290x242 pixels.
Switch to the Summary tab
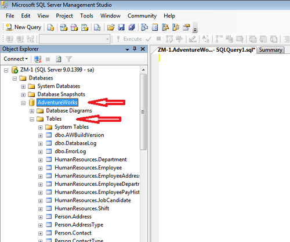(270, 50)
